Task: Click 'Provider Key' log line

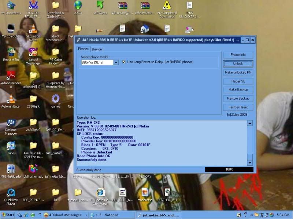Action: click(x=109, y=141)
